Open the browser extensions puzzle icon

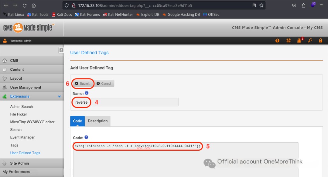tap(303, 5)
